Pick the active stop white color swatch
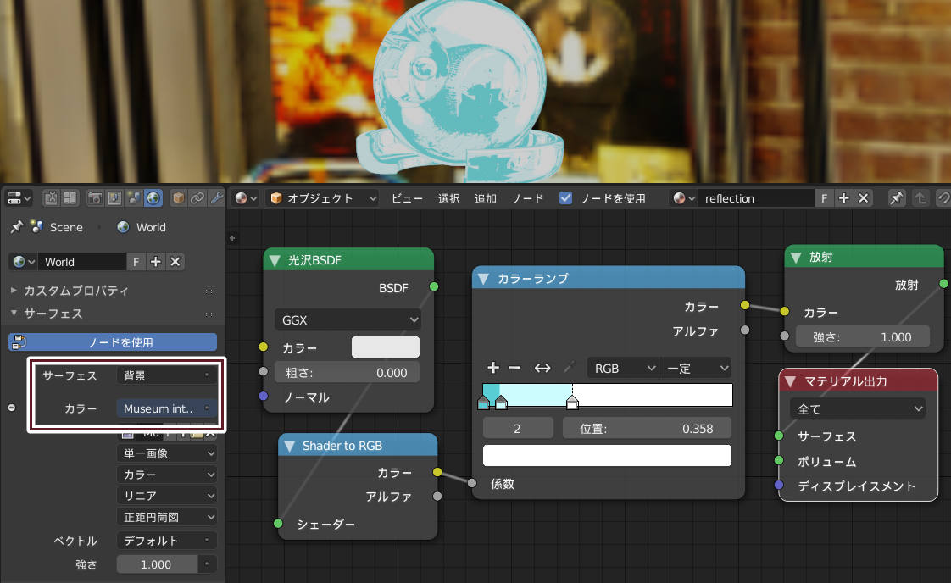The width and height of the screenshot is (951, 583). point(607,456)
